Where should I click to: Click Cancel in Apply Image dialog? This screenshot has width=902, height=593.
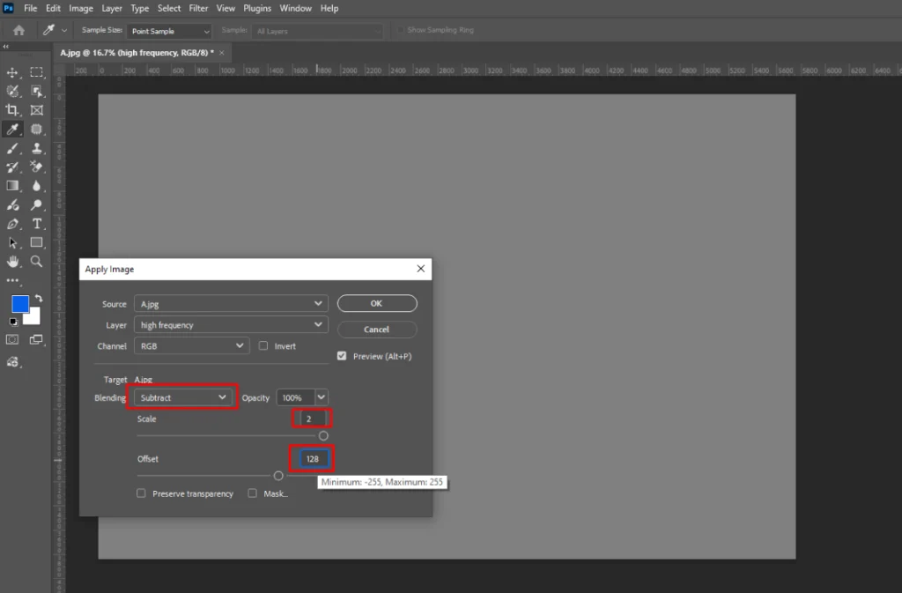click(377, 329)
